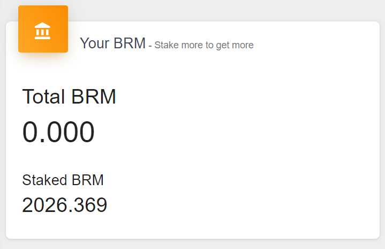The width and height of the screenshot is (385, 249).
Task: Click the dash before Stake more text
Action: click(150, 46)
